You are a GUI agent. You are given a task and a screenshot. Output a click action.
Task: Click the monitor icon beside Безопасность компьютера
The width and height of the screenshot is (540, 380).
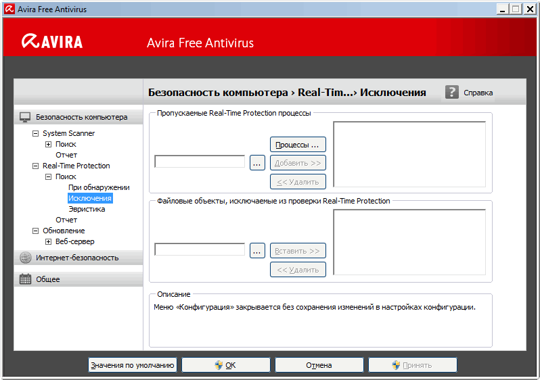tap(25, 117)
